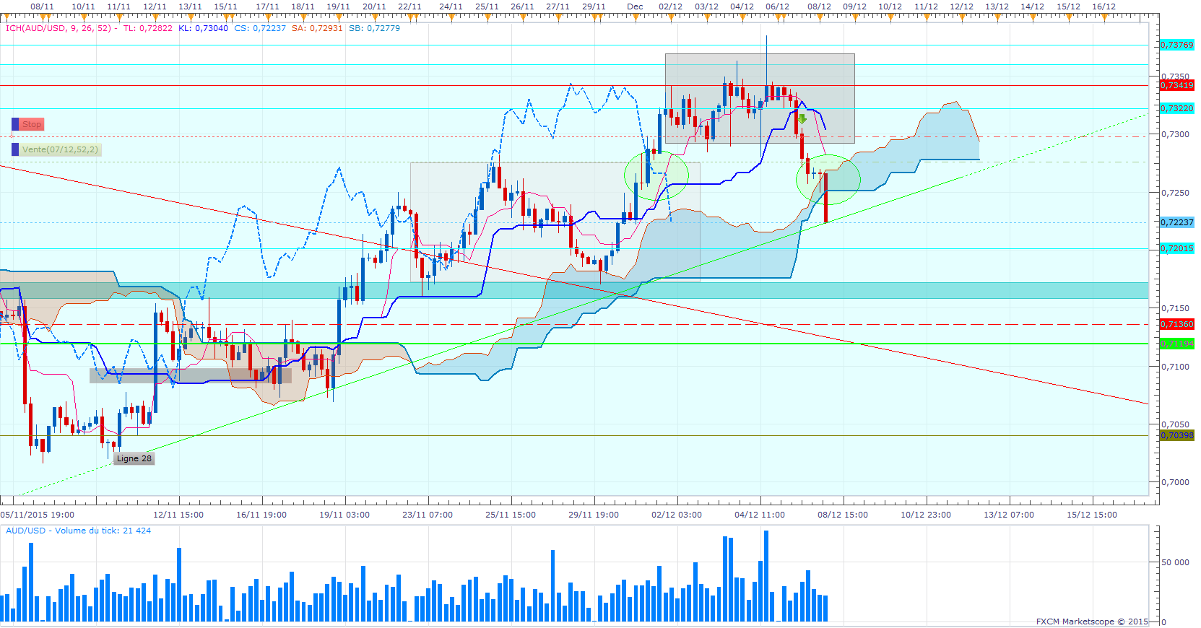This screenshot has width=1201, height=628.
Task: Click the 0,7350 price axis label
Action: (1176, 76)
